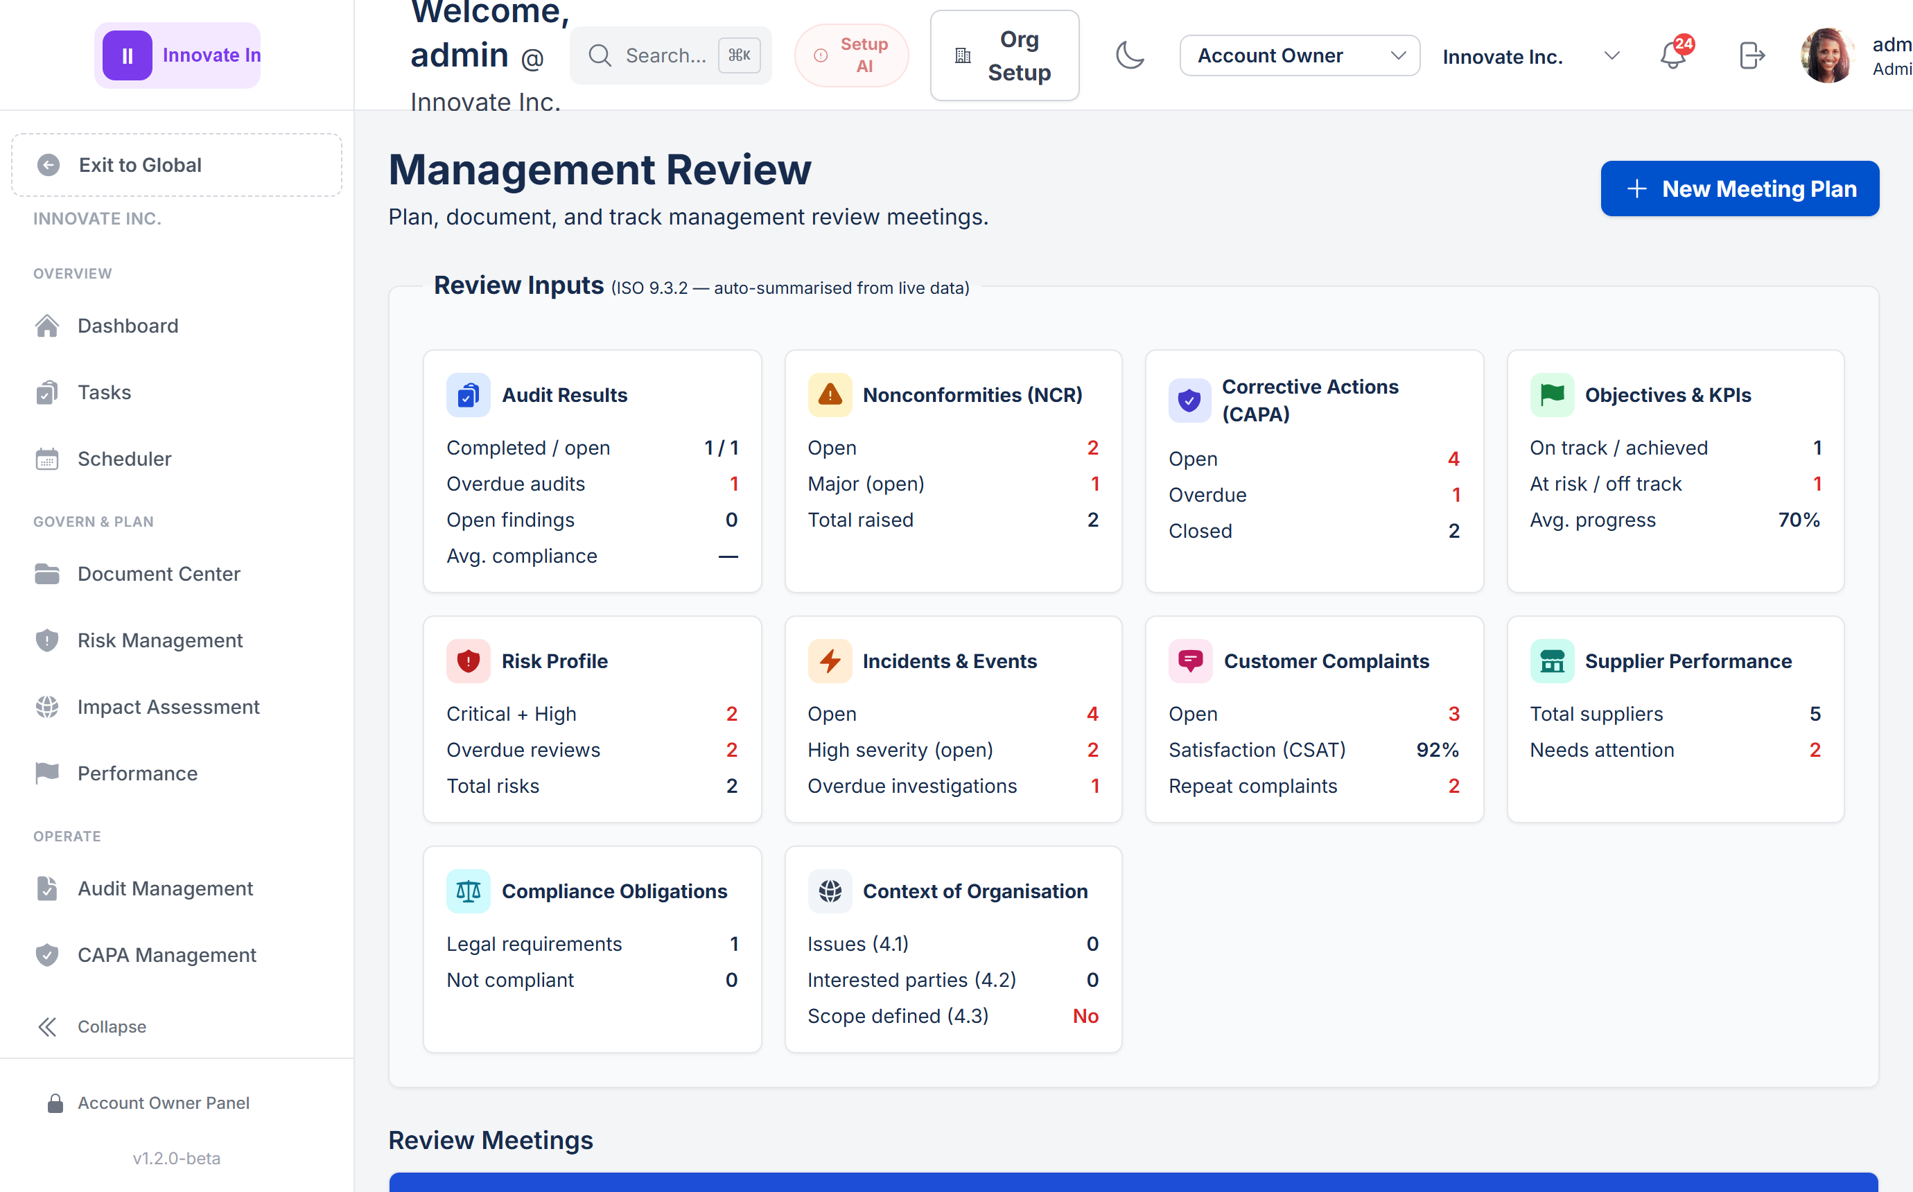Click Nonconformities (NCR) card heading
Viewport: 1913px width, 1192px height.
[972, 395]
